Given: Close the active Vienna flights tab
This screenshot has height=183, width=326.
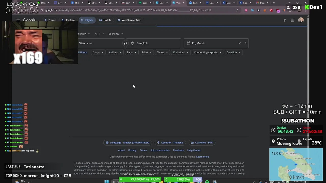Looking at the screenshot, I should [x=184, y=3].
